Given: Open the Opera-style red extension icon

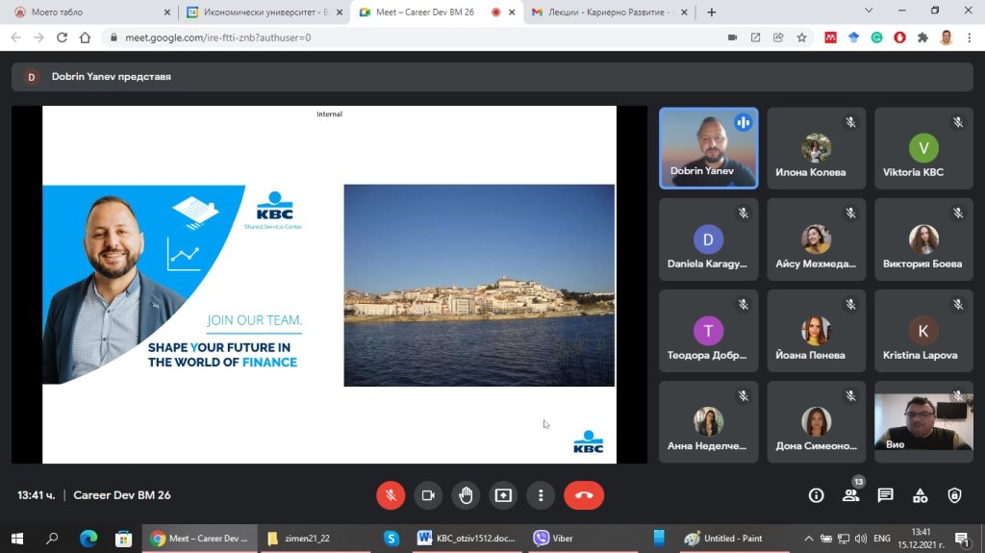Looking at the screenshot, I should (x=899, y=38).
